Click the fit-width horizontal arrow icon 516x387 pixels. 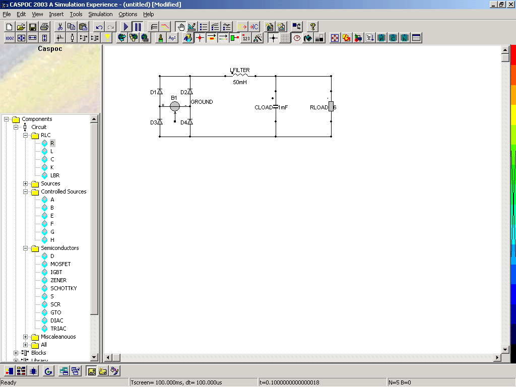pyautogui.click(x=33, y=38)
